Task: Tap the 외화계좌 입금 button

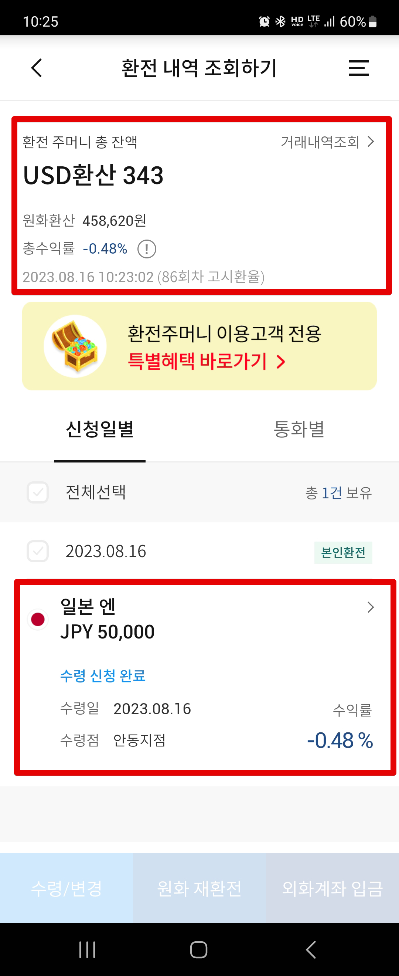Action: tap(332, 888)
